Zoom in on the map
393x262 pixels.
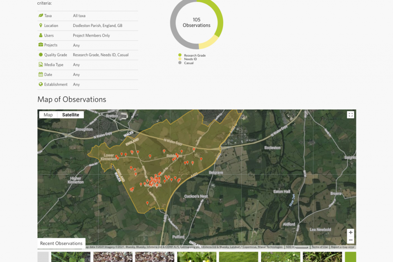350,233
